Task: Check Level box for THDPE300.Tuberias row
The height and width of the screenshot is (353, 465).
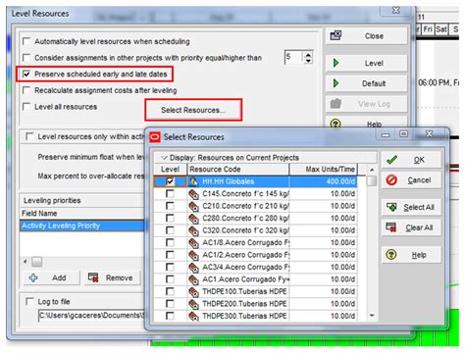Action: (x=170, y=316)
